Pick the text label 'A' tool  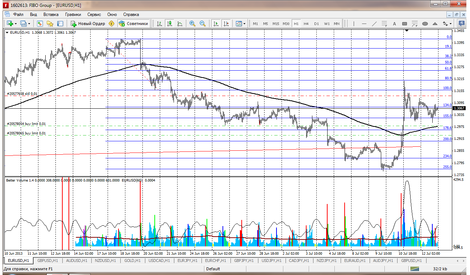click(395, 24)
